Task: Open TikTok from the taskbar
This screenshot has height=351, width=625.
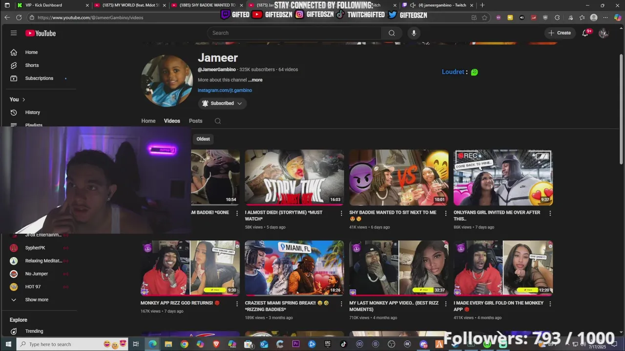Action: pos(343,344)
